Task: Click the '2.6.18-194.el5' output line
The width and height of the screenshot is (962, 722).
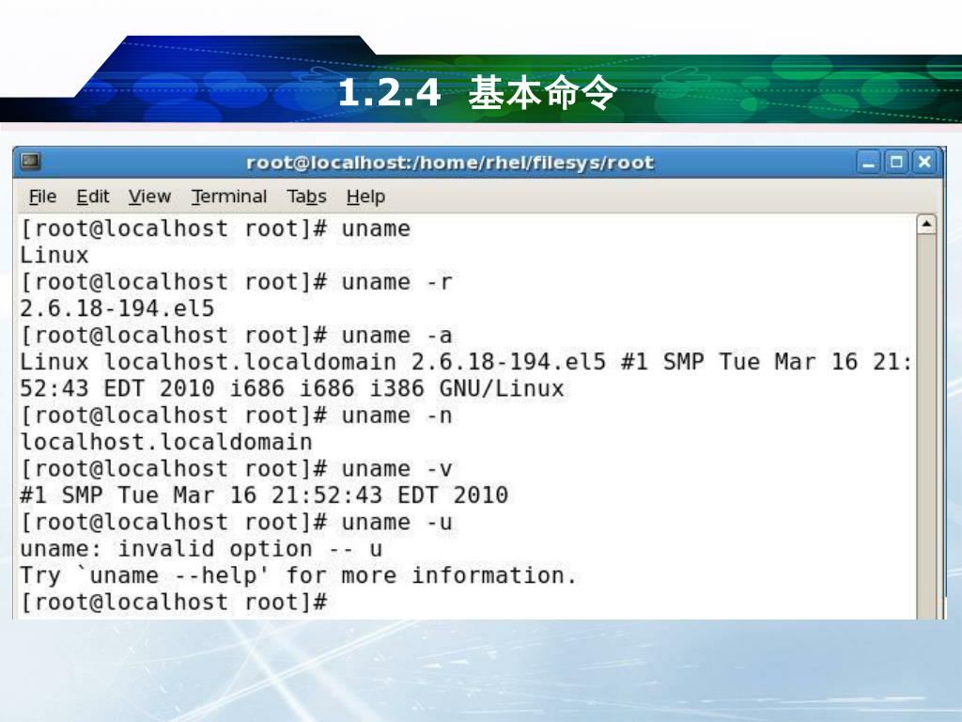Action: coord(117,308)
